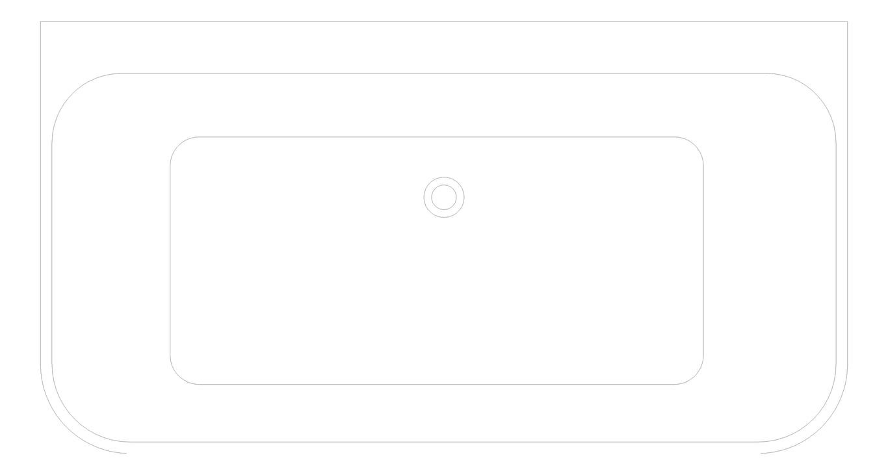Click the open end of the outer-left arc

125,453
